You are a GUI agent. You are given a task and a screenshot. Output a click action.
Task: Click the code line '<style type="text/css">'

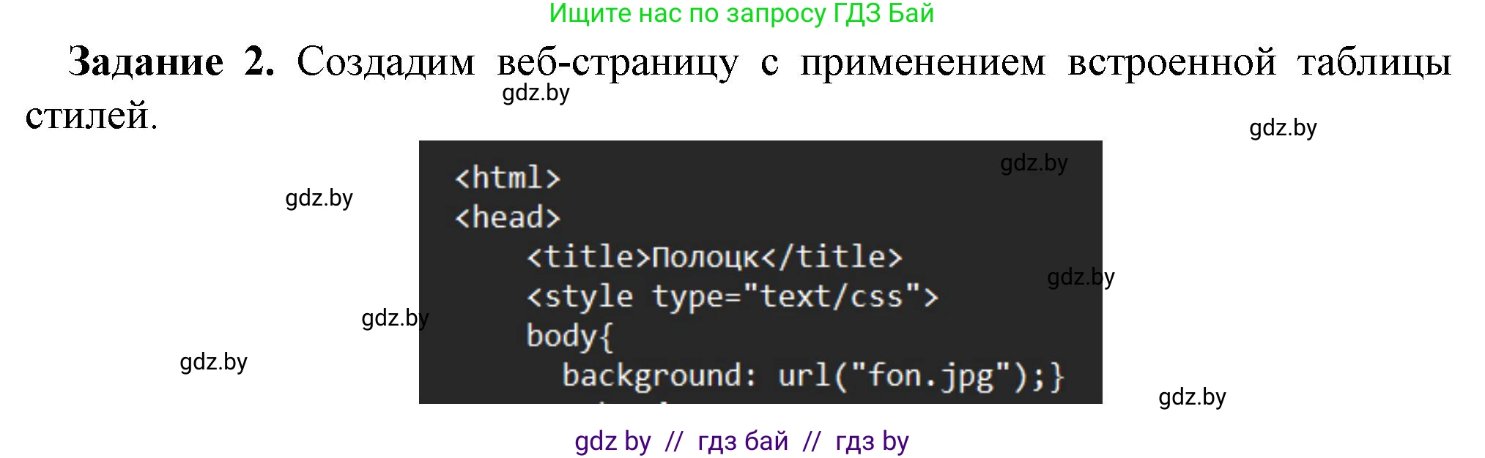tap(732, 296)
